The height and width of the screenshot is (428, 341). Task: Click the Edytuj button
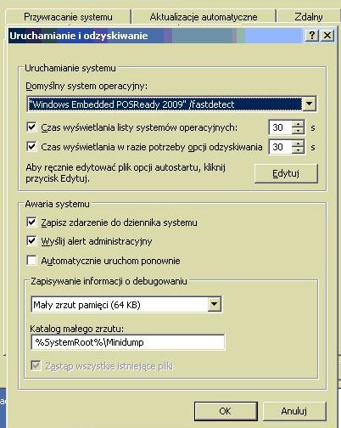pos(286,173)
